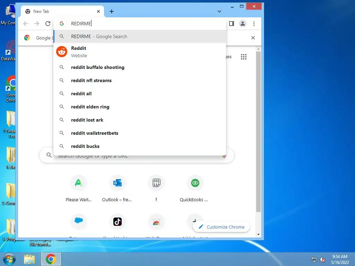Screen dimensions: 355x266
Task: Expand the tab search chevron
Action: coord(219,11)
